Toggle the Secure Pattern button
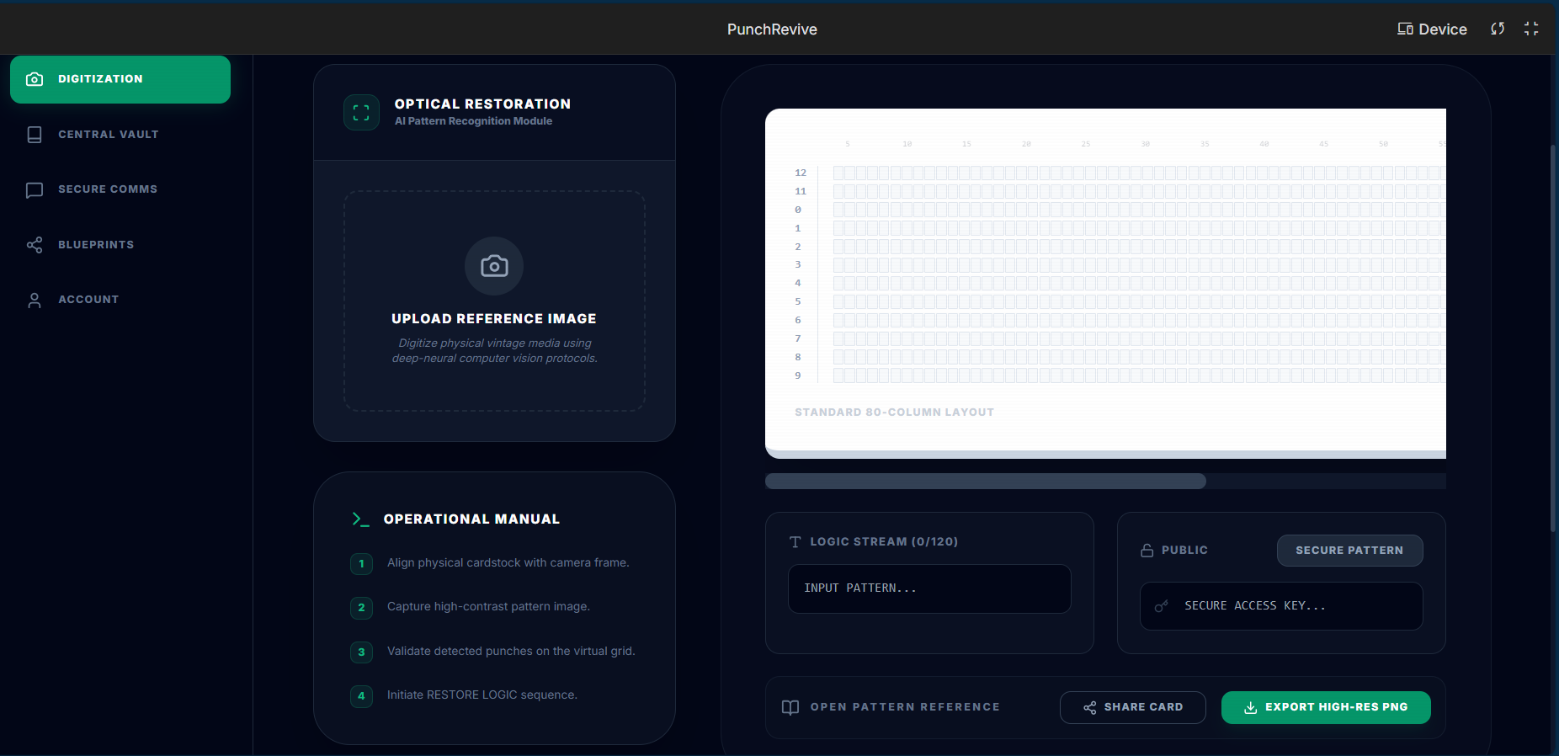Screen dimensions: 1559x756 [x=1349, y=551]
